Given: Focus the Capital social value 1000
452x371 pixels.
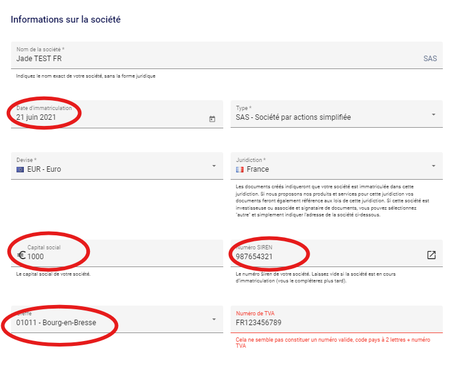Looking at the screenshot, I should (35, 257).
